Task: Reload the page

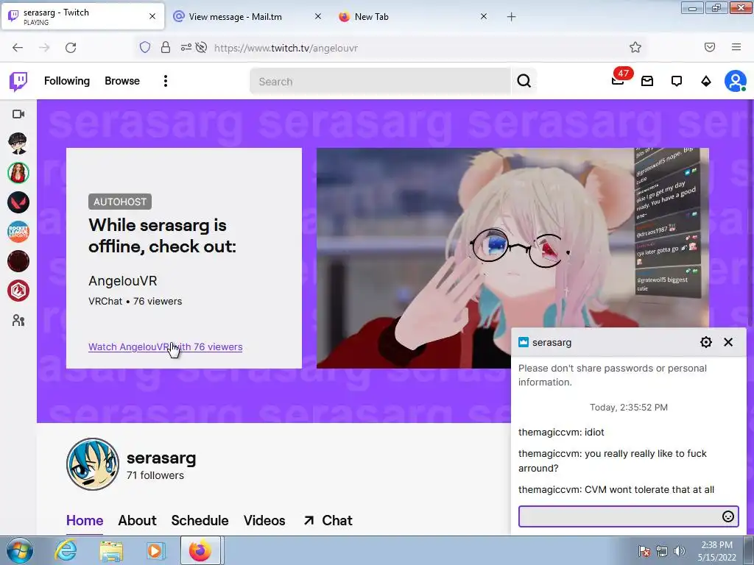Action: [x=71, y=48]
